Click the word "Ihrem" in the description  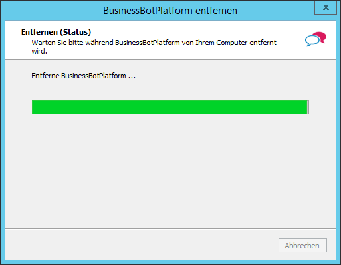(205, 43)
